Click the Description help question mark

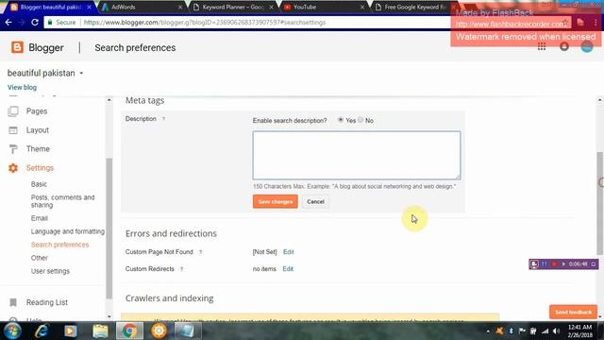(x=163, y=119)
